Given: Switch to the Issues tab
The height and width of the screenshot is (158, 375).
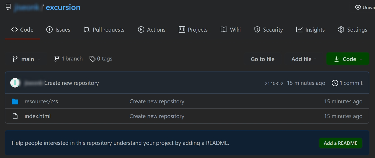Looking at the screenshot, I should tap(58, 30).
